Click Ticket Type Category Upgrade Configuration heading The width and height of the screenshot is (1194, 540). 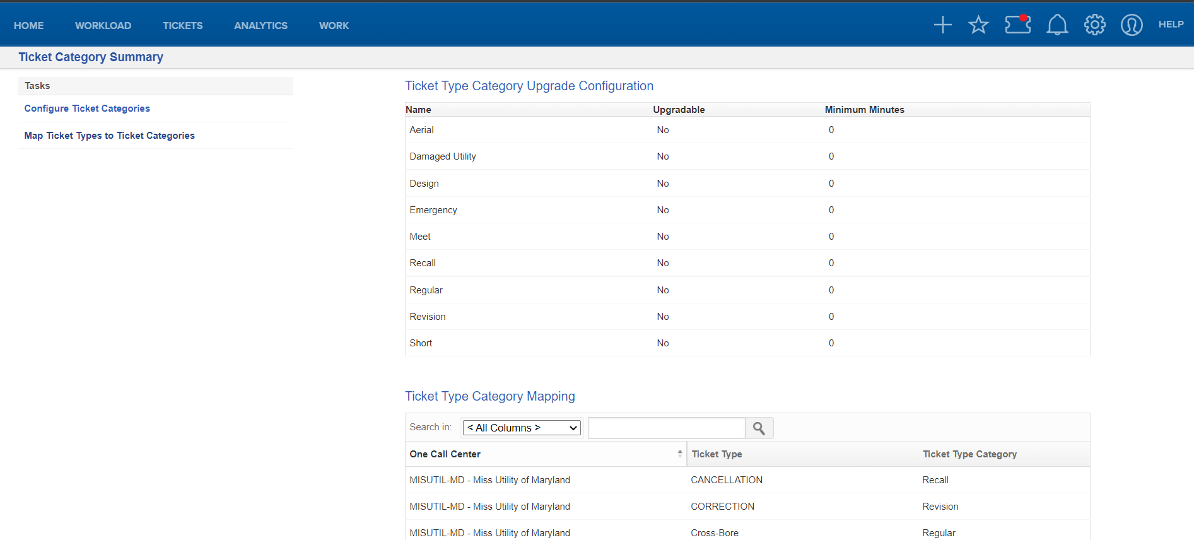coord(529,86)
